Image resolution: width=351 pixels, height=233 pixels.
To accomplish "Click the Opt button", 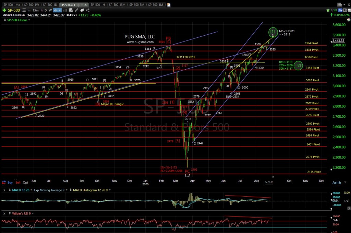I will 25,183.
